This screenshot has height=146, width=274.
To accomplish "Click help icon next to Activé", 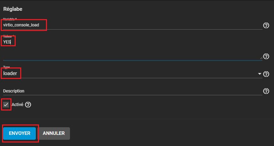I will pos(28,105).
